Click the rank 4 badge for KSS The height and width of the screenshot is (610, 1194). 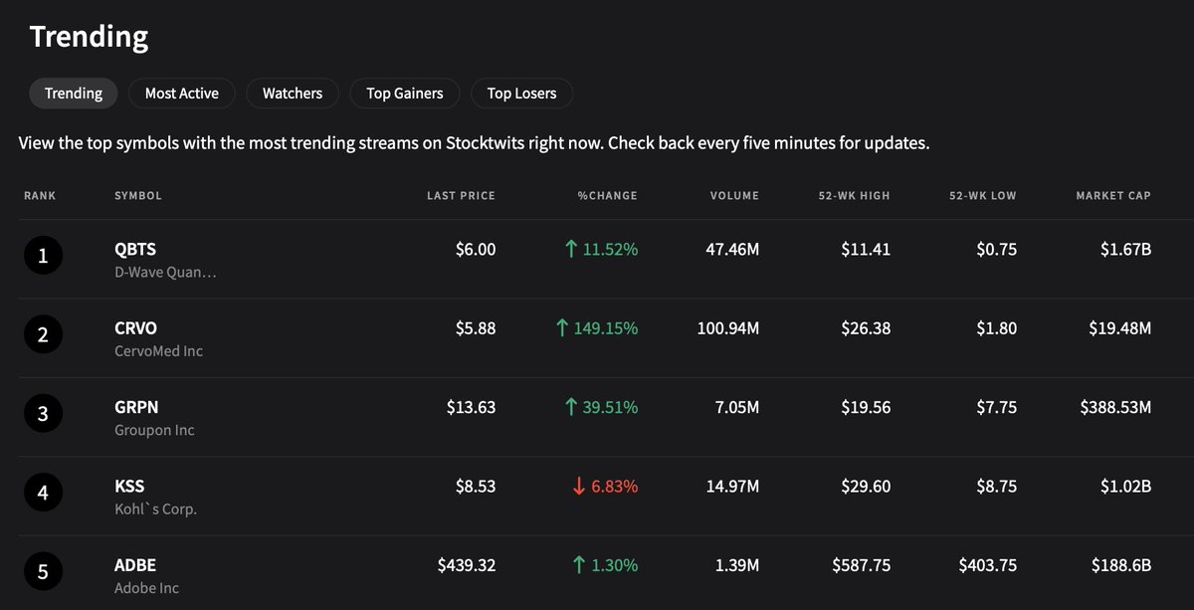(43, 493)
